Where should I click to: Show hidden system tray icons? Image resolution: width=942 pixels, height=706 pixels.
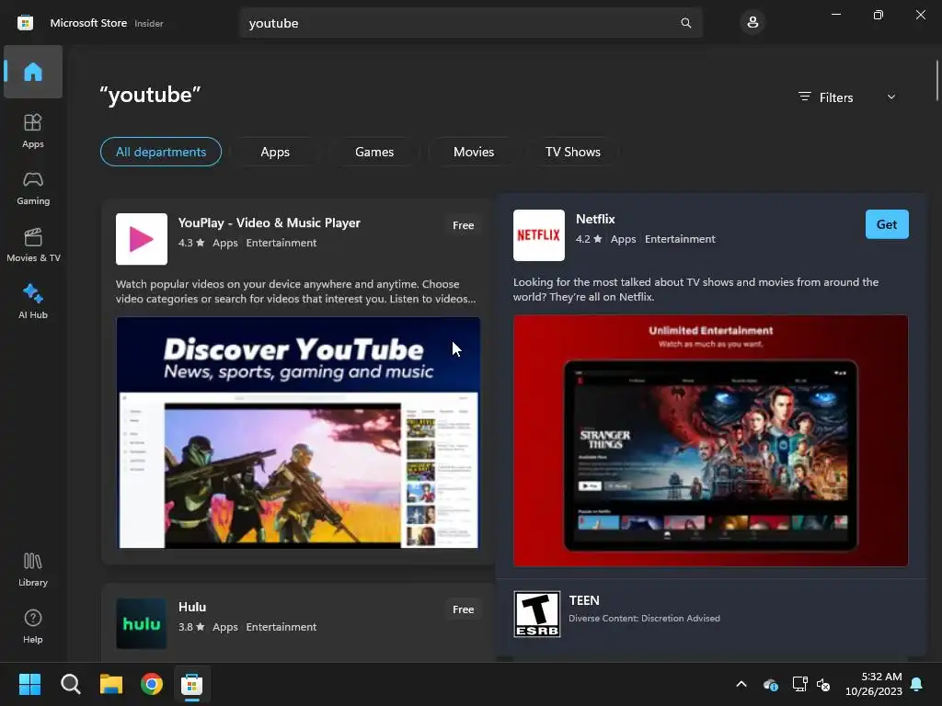(x=741, y=684)
